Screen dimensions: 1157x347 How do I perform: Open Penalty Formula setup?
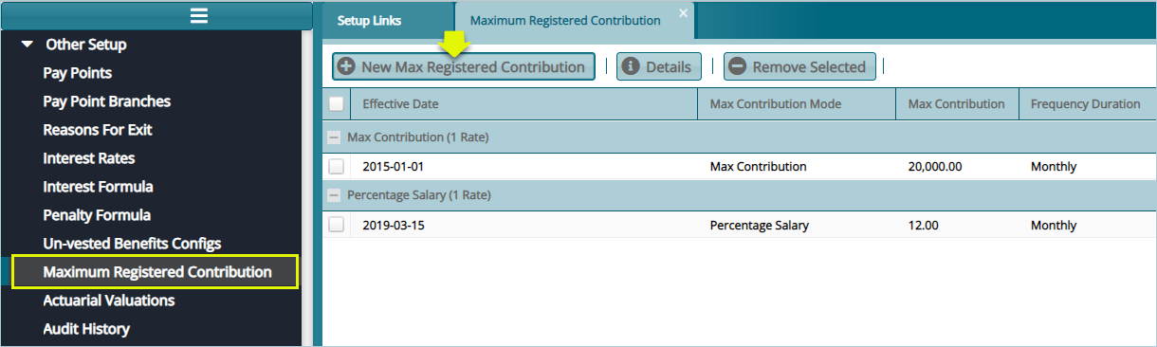point(97,215)
